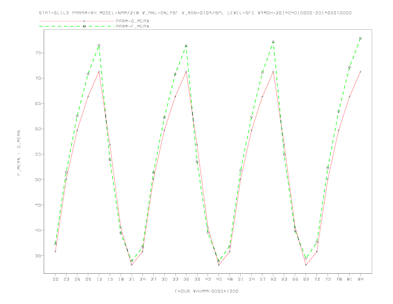This screenshot has height=304, width=393.
Task: Click the y-axis tick label 65
Action: click(x=38, y=104)
